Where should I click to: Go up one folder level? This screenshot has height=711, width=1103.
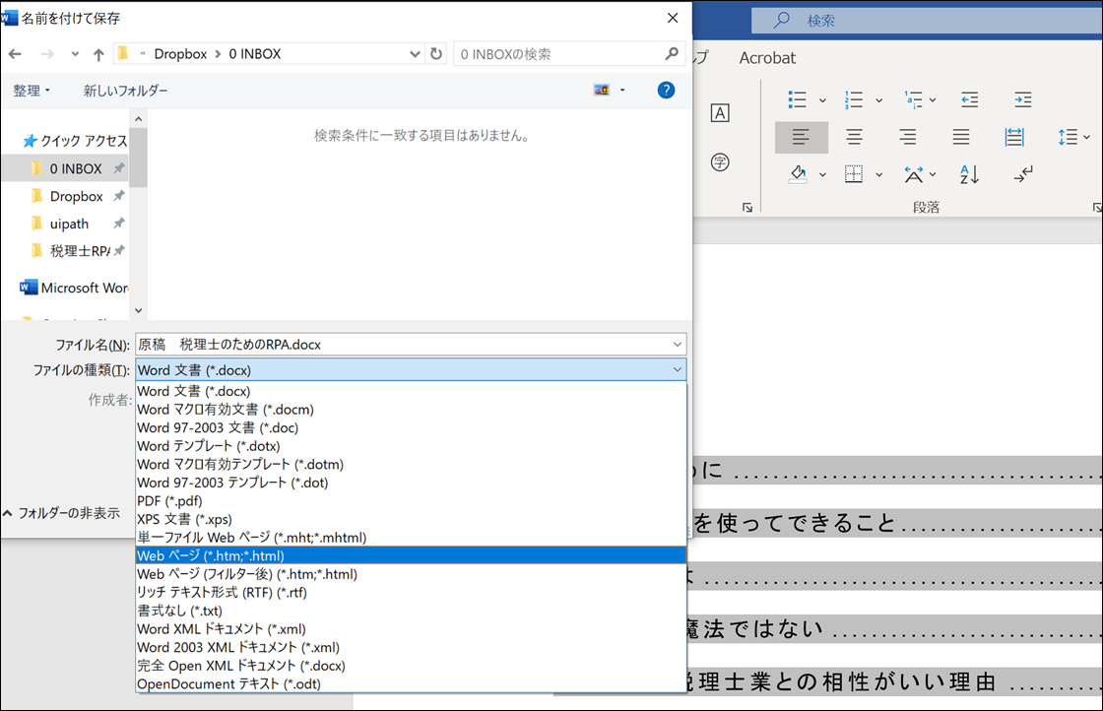point(98,54)
